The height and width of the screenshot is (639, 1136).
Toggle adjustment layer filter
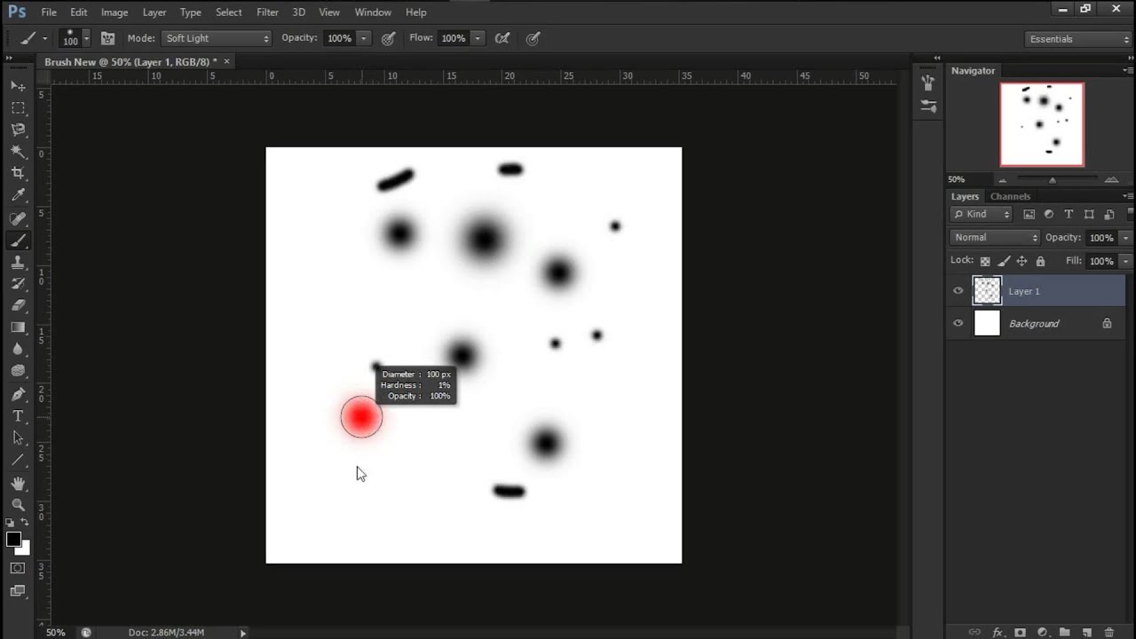1049,214
